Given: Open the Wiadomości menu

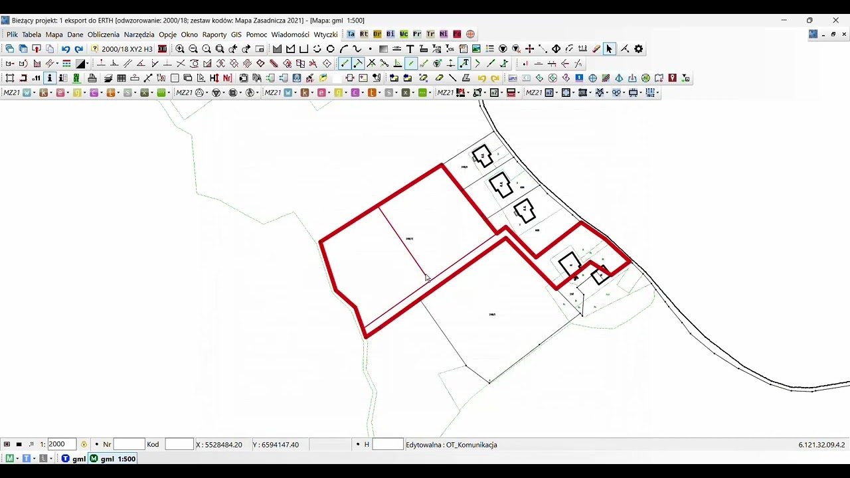Looking at the screenshot, I should 290,35.
